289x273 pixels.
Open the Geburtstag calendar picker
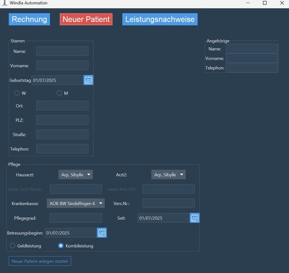pyautogui.click(x=89, y=80)
